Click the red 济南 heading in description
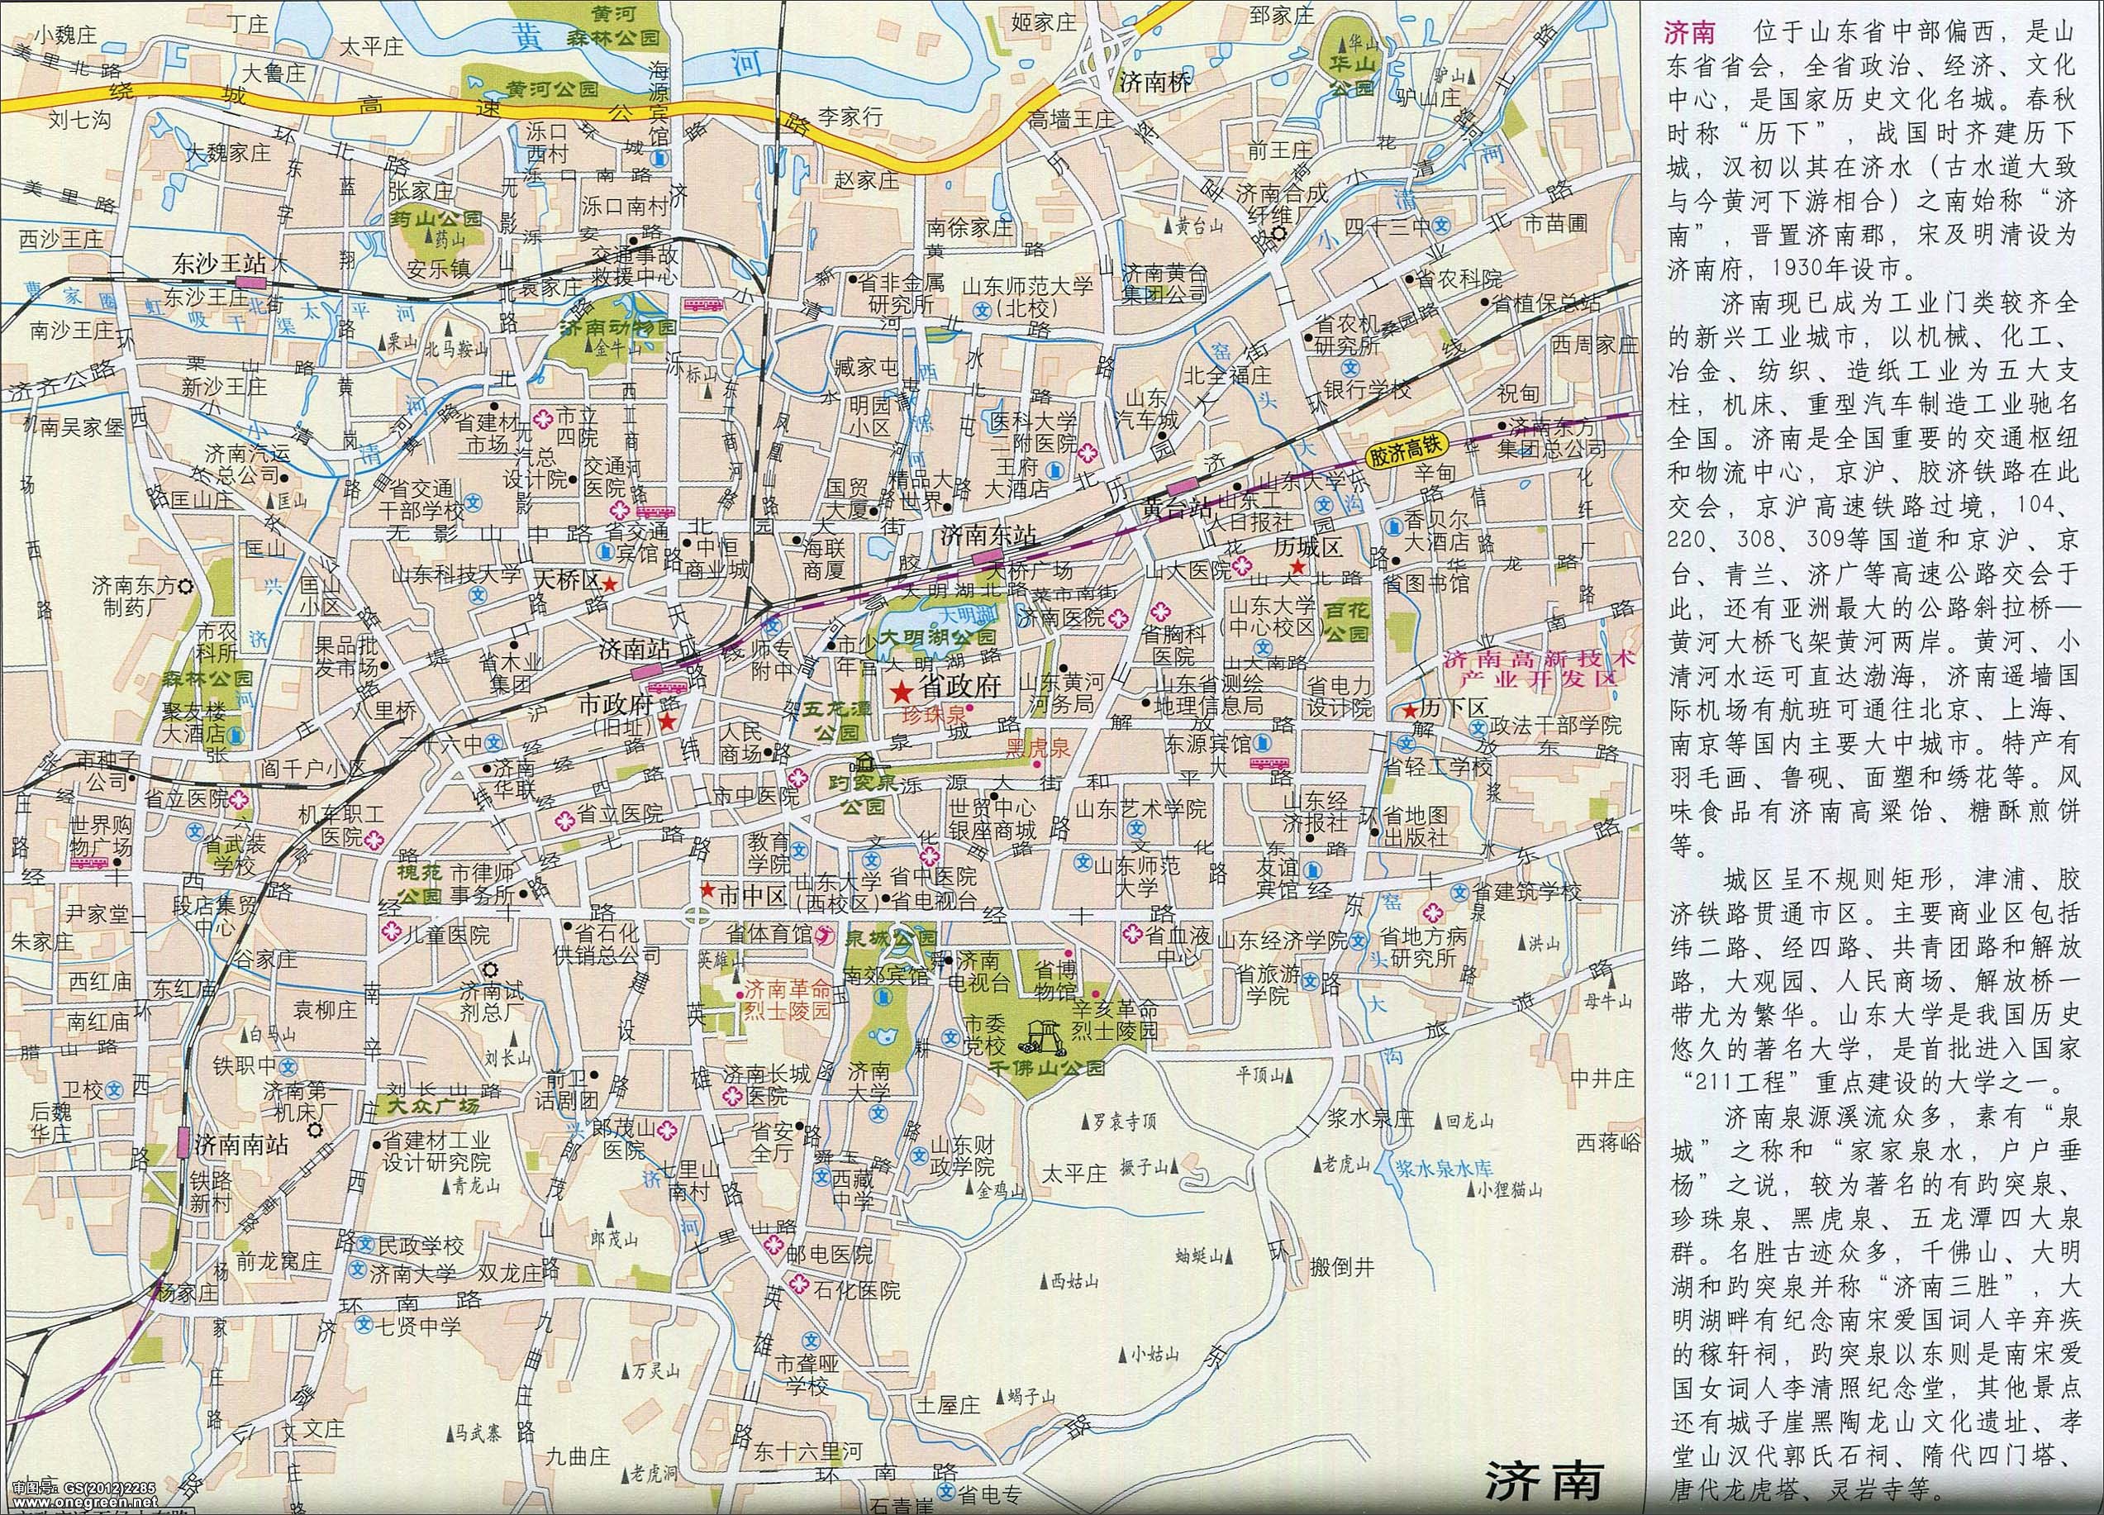The width and height of the screenshot is (2104, 1515). coord(1688,33)
